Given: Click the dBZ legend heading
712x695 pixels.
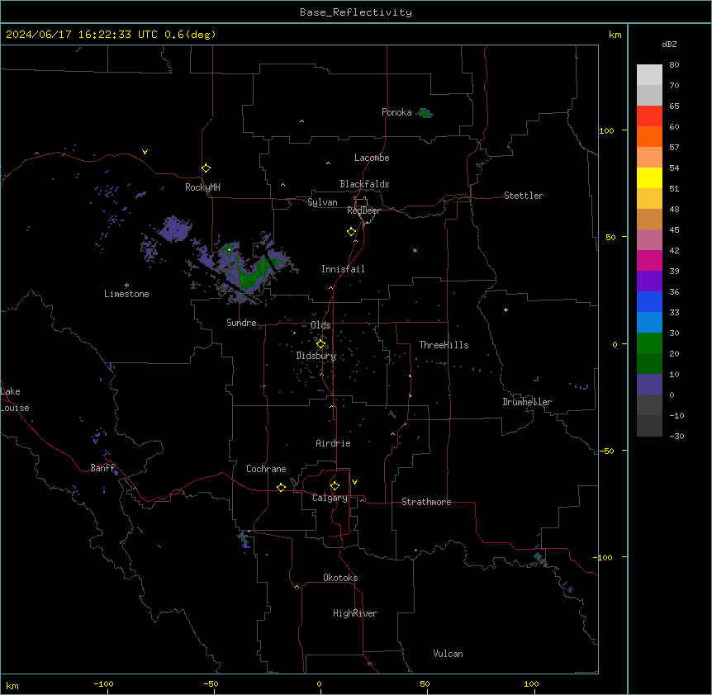Looking at the screenshot, I should coord(669,44).
